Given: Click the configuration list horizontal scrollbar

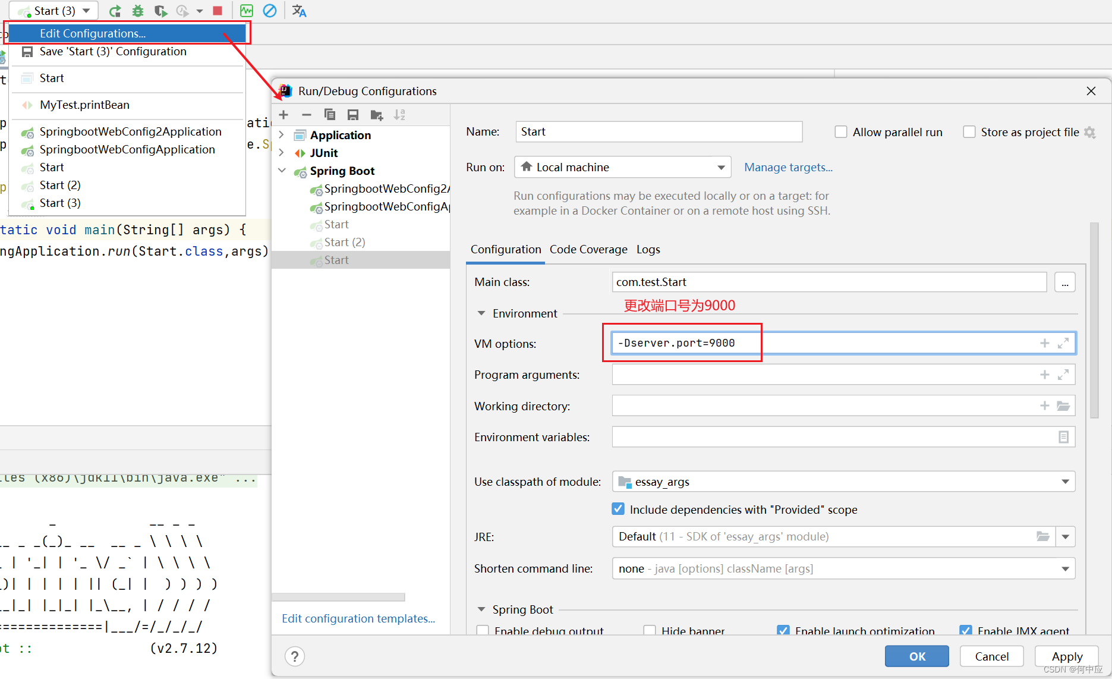Looking at the screenshot, I should click(339, 597).
